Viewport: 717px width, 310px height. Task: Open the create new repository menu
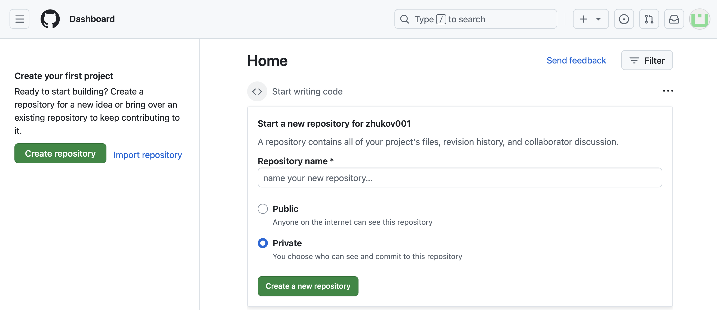(x=589, y=19)
